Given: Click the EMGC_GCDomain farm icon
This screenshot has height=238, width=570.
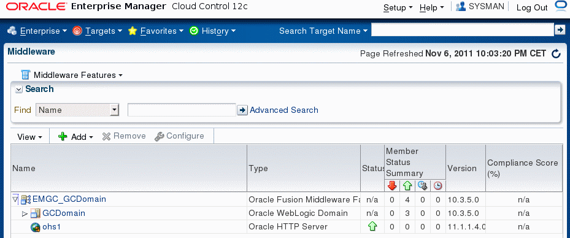Looking at the screenshot, I should click(x=25, y=199).
